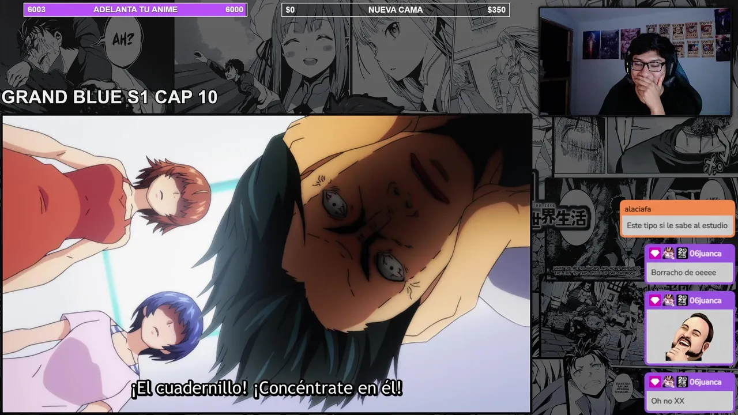
Task: Click the message "Este tipo si le sabe al estudio"
Action: click(677, 225)
